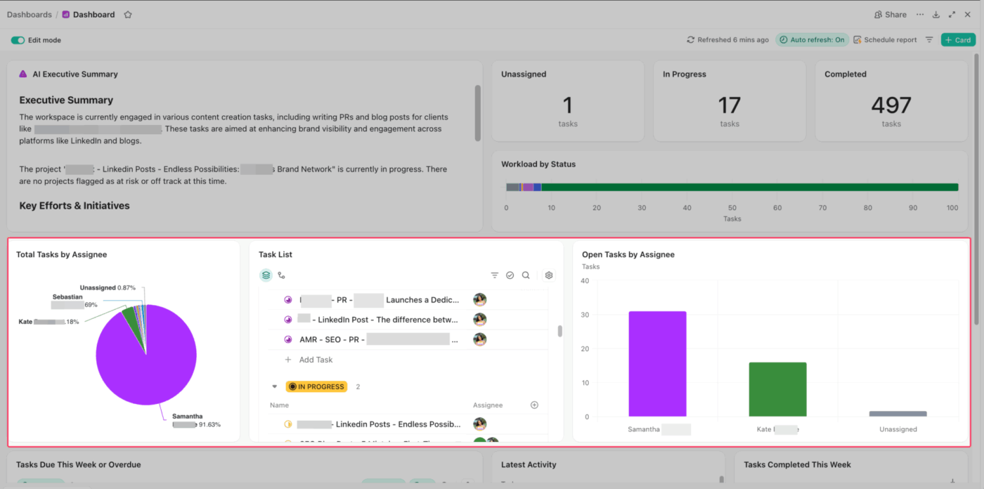Add a new Card
The width and height of the screenshot is (984, 489).
pos(958,40)
